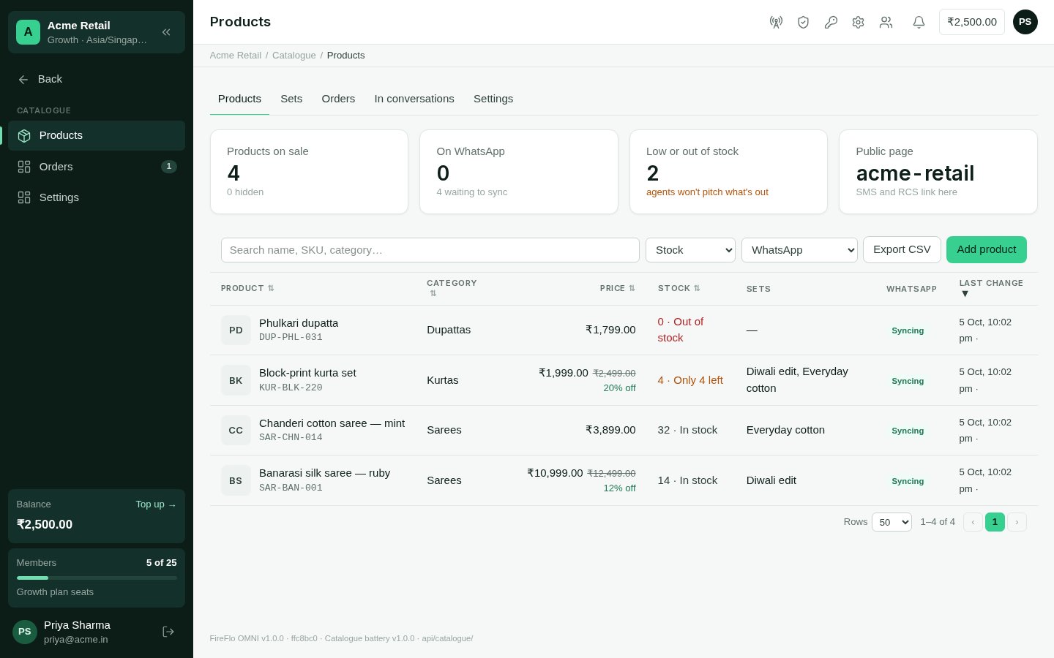The image size is (1054, 658).
Task: Open the key icon in the header
Action: point(831,22)
